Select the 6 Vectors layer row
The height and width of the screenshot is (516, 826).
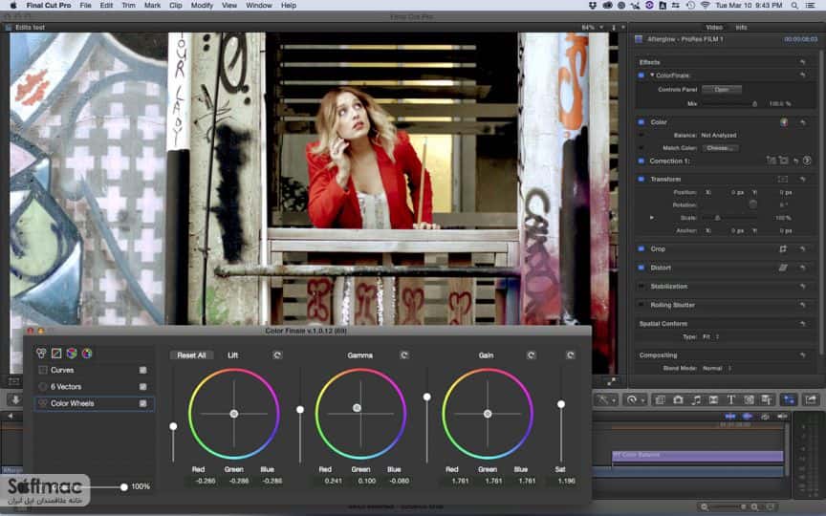pyautogui.click(x=94, y=386)
